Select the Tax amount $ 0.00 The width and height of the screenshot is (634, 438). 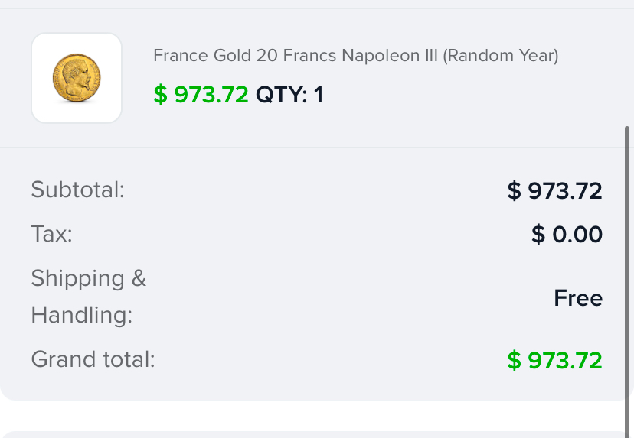click(x=567, y=234)
